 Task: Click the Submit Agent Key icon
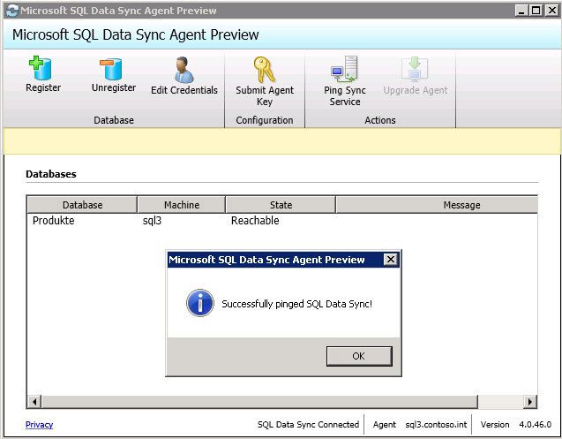point(264,70)
